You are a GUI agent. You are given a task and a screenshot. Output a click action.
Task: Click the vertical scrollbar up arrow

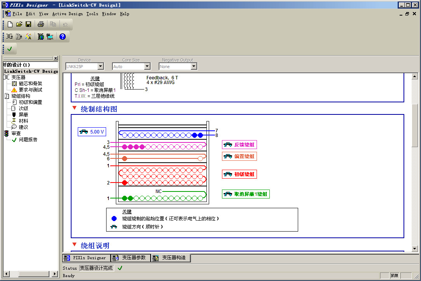pos(414,76)
